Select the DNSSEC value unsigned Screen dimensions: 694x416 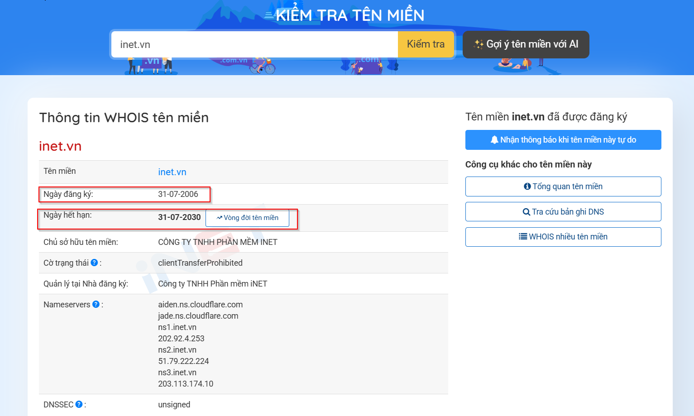[174, 405]
